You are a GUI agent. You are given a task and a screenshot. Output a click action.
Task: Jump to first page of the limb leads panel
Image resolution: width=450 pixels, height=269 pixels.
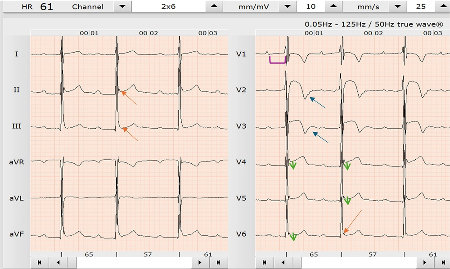tap(40, 262)
